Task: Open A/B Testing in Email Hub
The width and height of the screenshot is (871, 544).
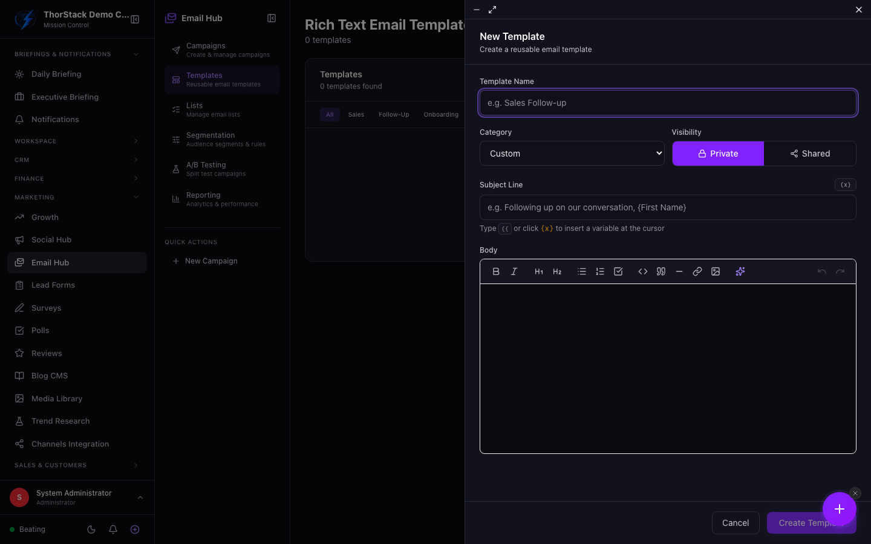Action: tap(222, 169)
